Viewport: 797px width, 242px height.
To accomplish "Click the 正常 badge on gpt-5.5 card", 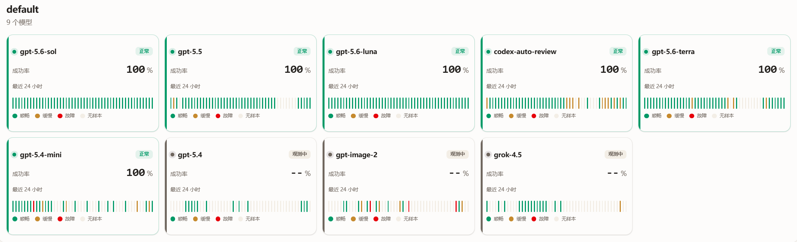I will click(x=302, y=51).
